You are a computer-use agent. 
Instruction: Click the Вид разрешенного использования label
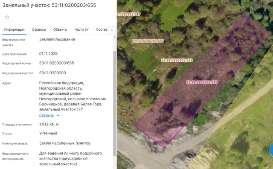coord(15,156)
